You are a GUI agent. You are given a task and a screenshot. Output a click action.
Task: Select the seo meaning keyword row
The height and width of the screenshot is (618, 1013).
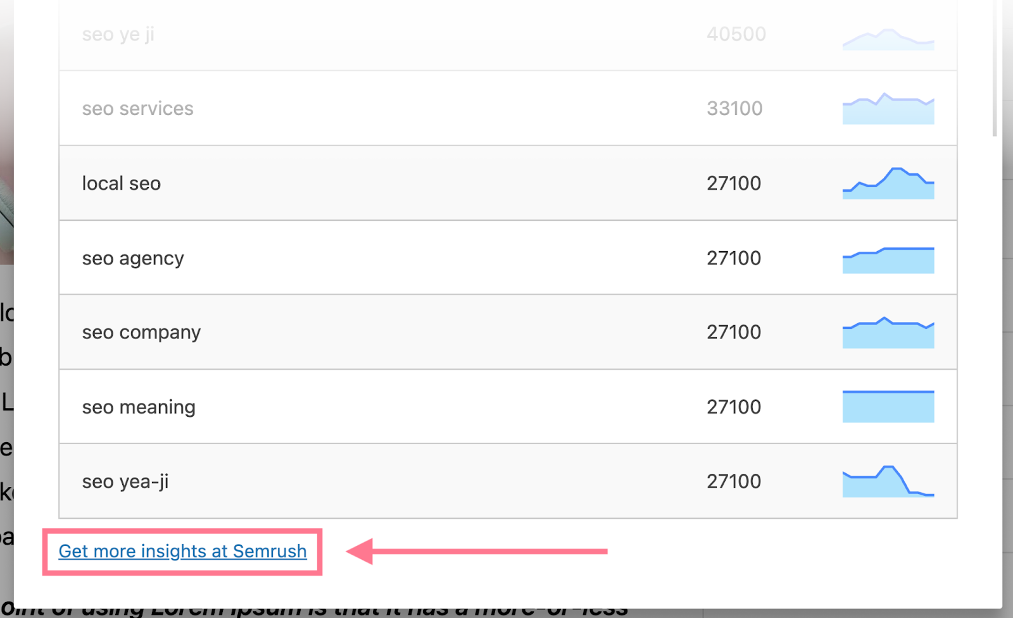[x=508, y=407]
